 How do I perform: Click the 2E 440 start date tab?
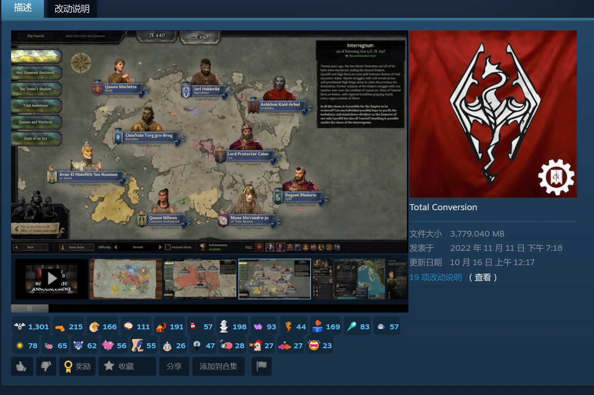(157, 35)
